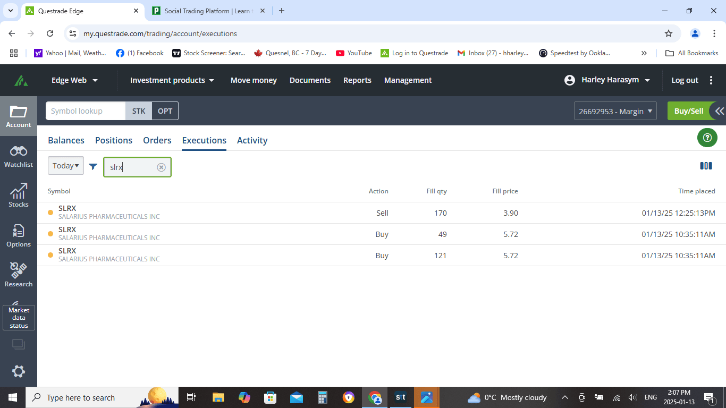Open the Watchlist binoculars icon
Screen dimensions: 726x408
[x=19, y=156]
